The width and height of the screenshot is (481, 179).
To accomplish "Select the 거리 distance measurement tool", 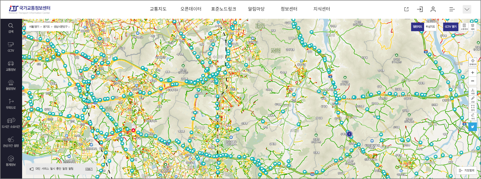I will (x=473, y=116).
